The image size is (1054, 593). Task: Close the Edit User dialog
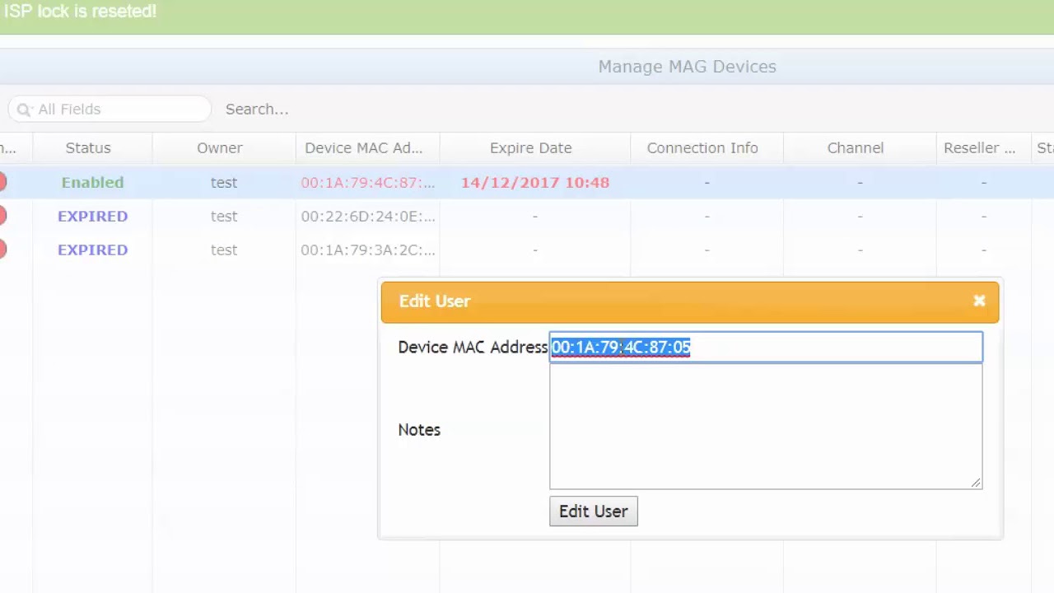coord(979,301)
